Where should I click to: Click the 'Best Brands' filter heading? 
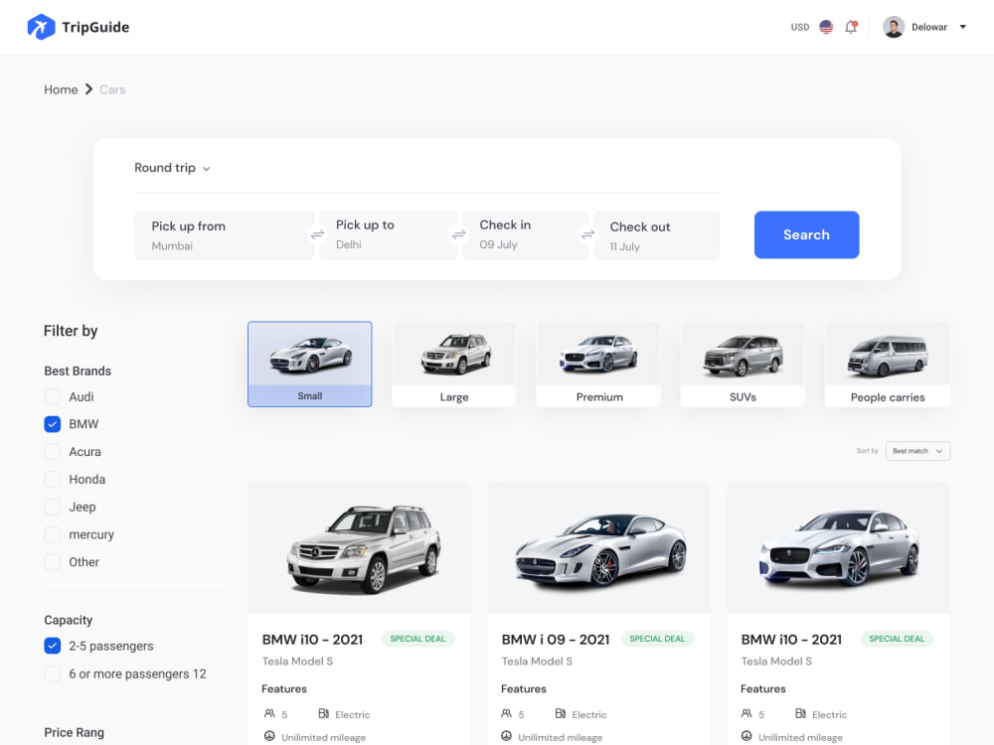(x=78, y=371)
